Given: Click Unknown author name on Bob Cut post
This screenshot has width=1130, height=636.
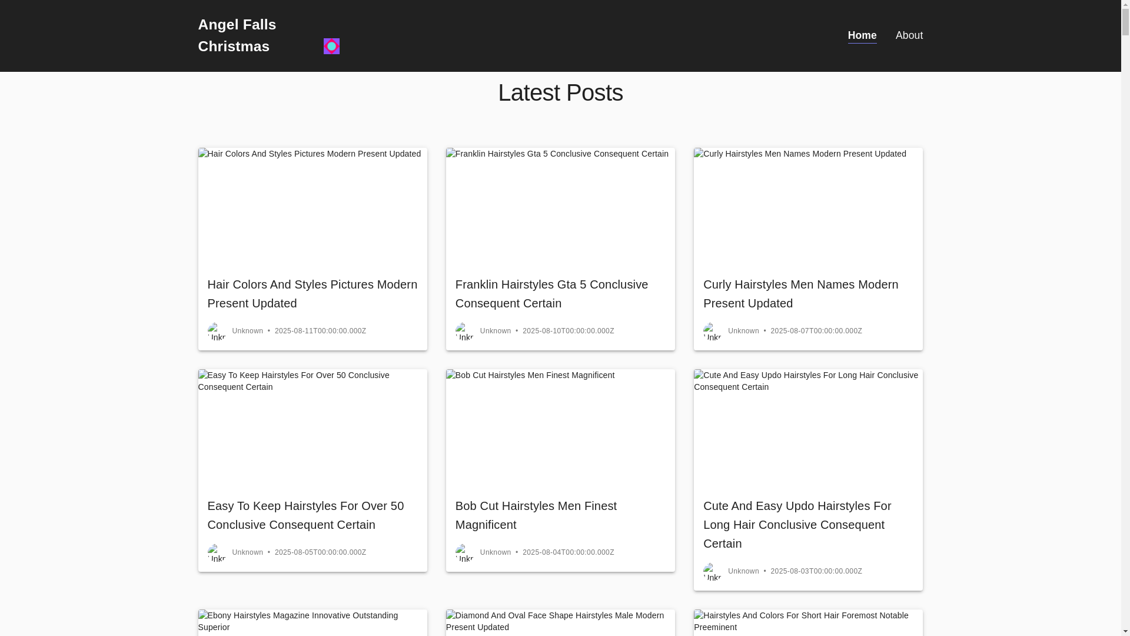Looking at the screenshot, I should tap(496, 552).
